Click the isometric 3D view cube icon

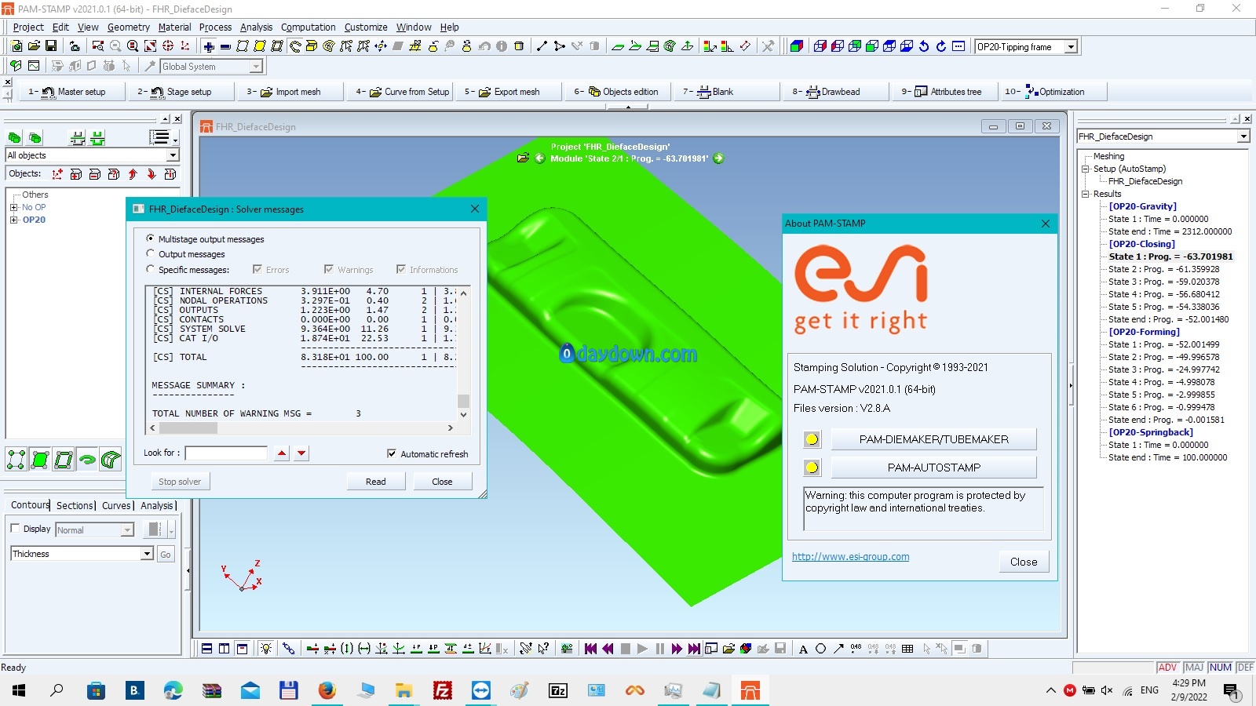(797, 46)
